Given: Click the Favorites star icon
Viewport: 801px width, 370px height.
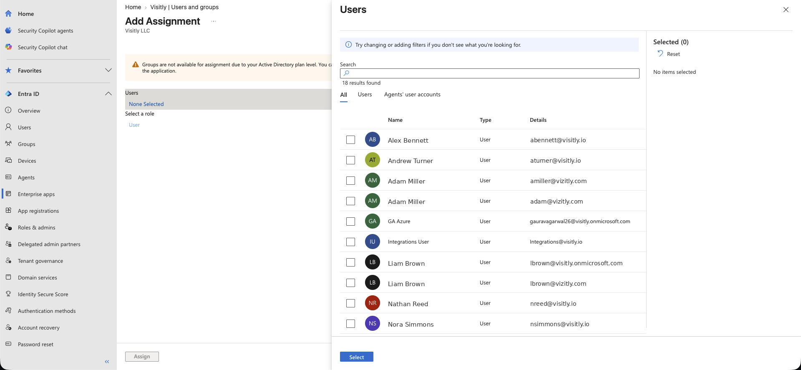Looking at the screenshot, I should point(8,70).
